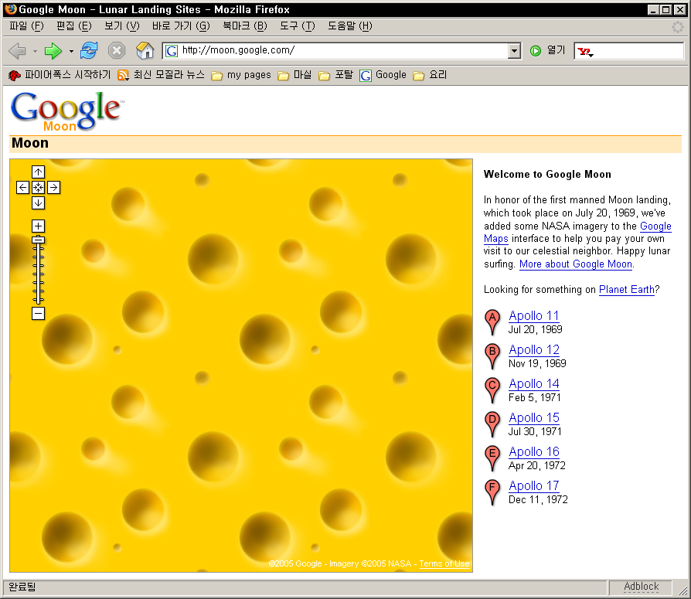Click the Adblock status bar item
Viewport: 691px width, 599px height.
(641, 587)
